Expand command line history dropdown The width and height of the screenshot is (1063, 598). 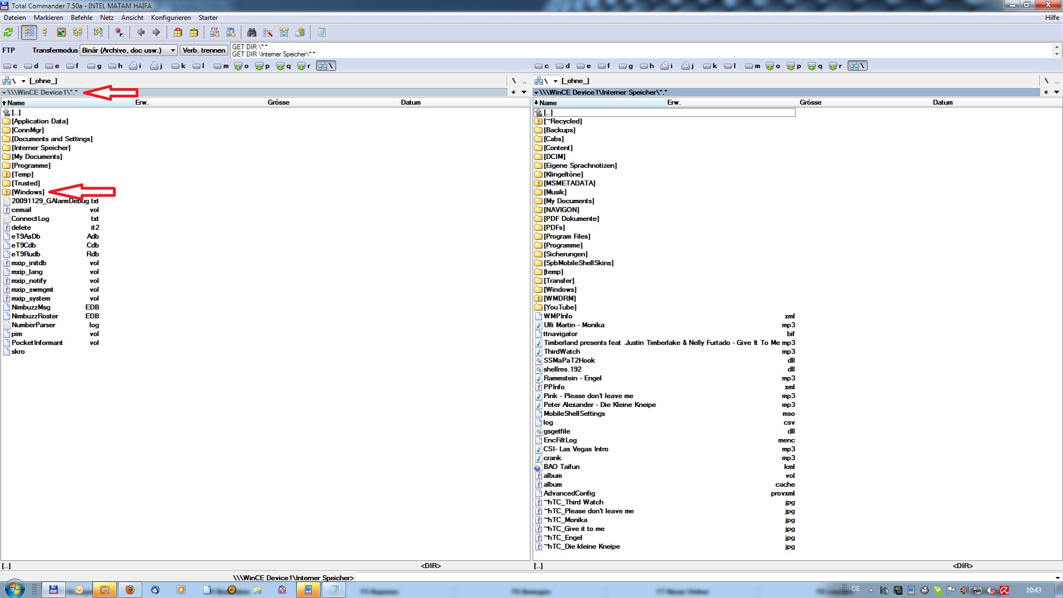coord(1057,578)
